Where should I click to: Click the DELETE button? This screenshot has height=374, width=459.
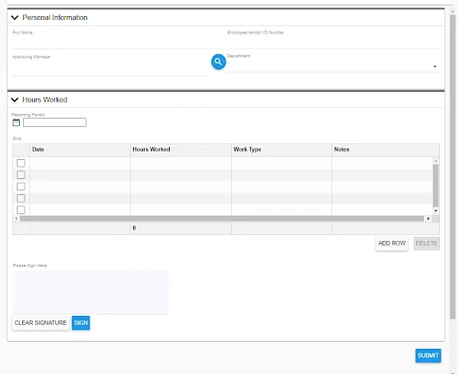tap(427, 243)
